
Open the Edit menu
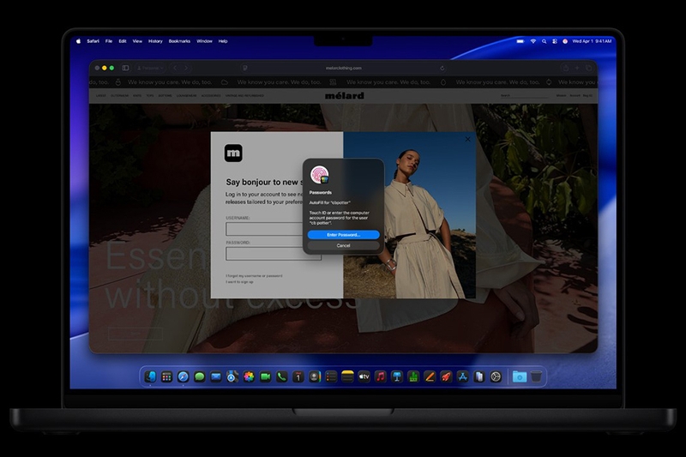(x=123, y=41)
